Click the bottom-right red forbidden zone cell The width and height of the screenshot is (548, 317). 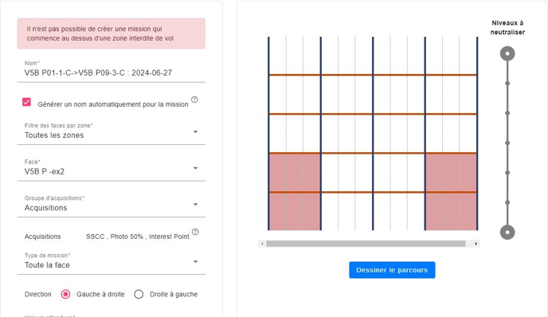[x=451, y=211]
